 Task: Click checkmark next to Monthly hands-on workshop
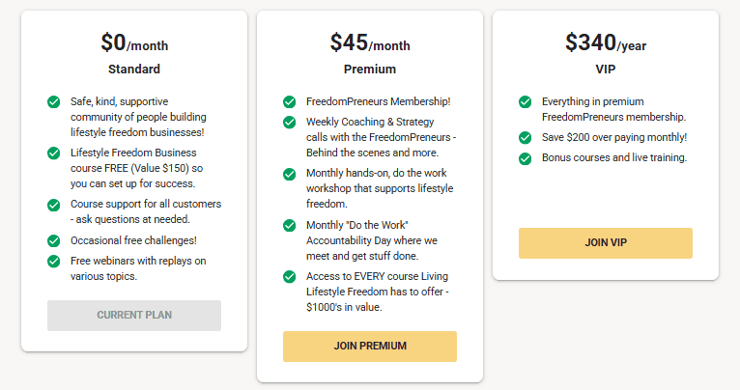coord(289,174)
